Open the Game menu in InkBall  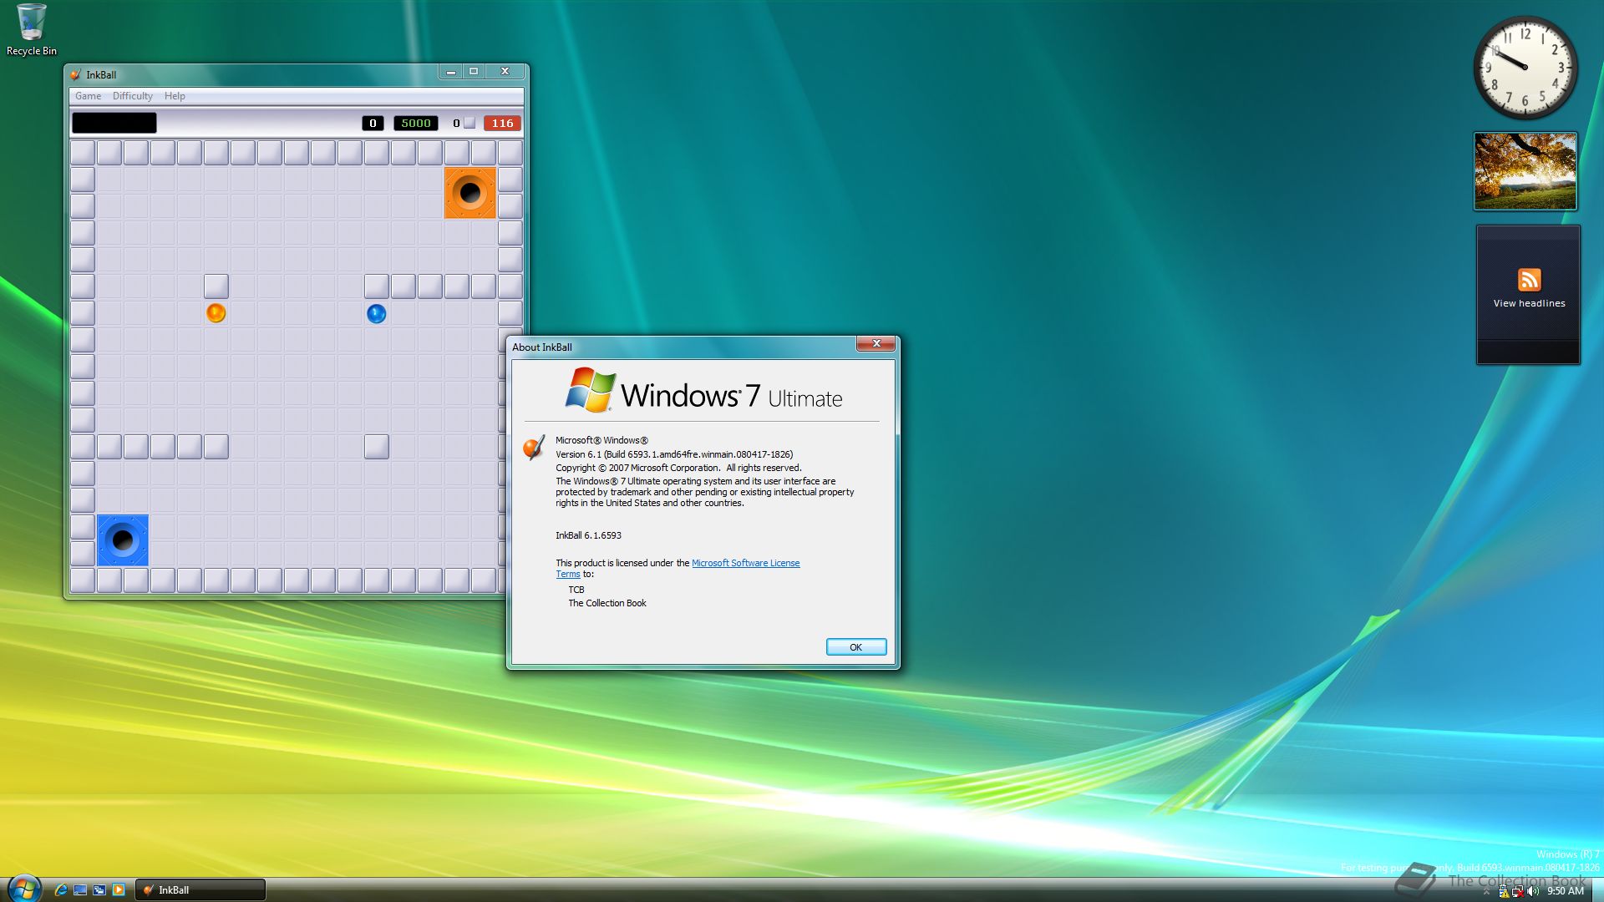point(88,96)
